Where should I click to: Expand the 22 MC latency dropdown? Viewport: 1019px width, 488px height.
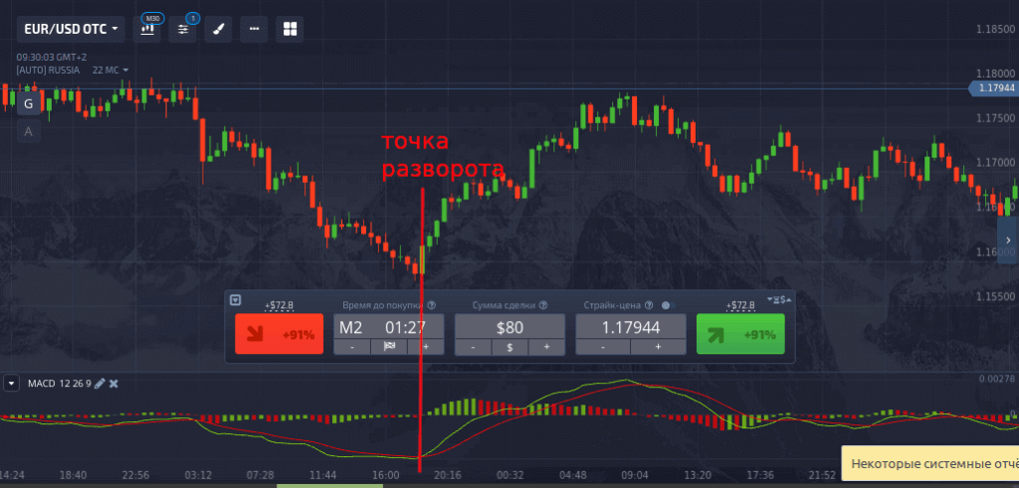click(x=109, y=71)
